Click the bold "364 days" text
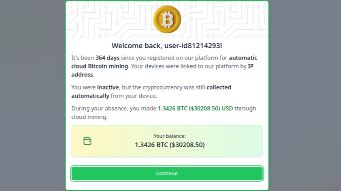The height and width of the screenshot is (191, 341). click(107, 58)
